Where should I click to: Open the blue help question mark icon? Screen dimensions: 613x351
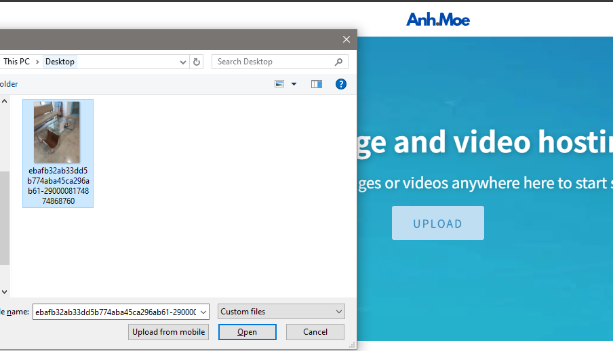click(341, 84)
